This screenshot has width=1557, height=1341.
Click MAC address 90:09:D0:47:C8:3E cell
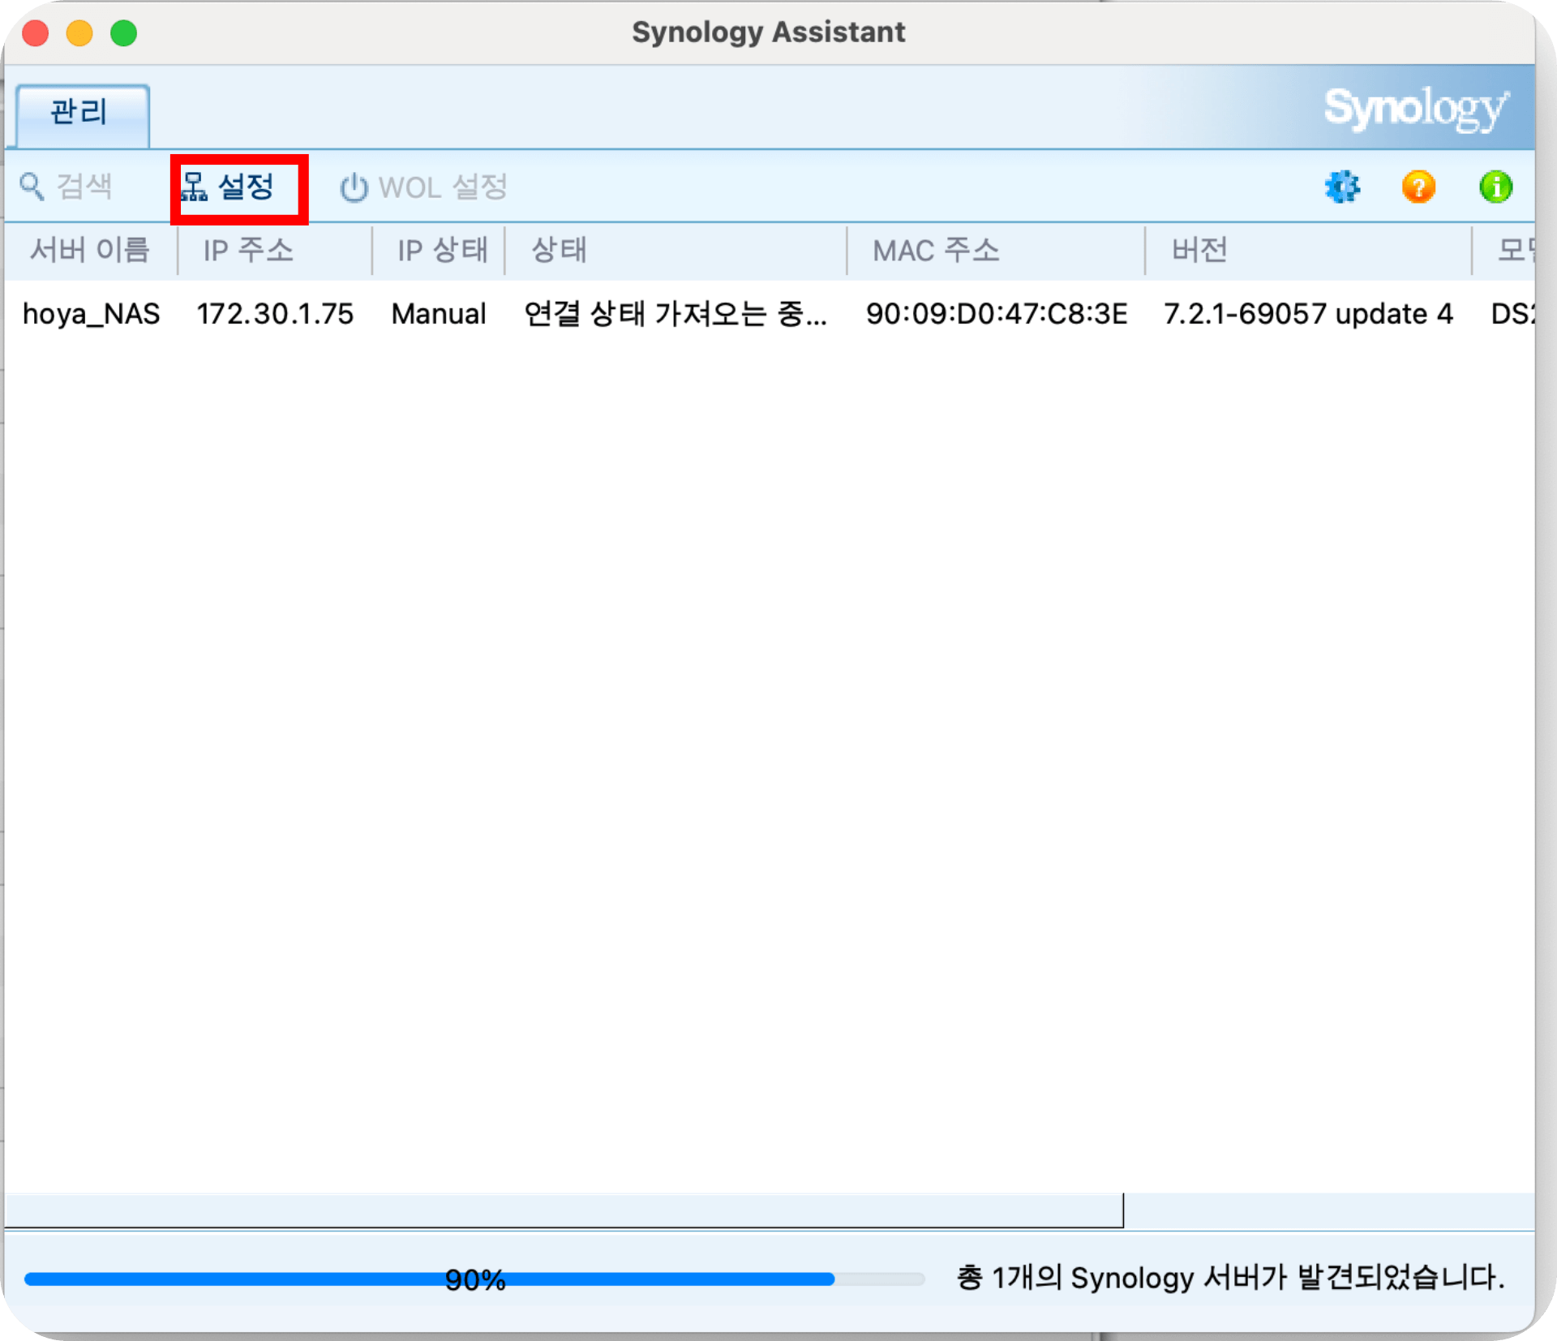pyautogui.click(x=997, y=314)
